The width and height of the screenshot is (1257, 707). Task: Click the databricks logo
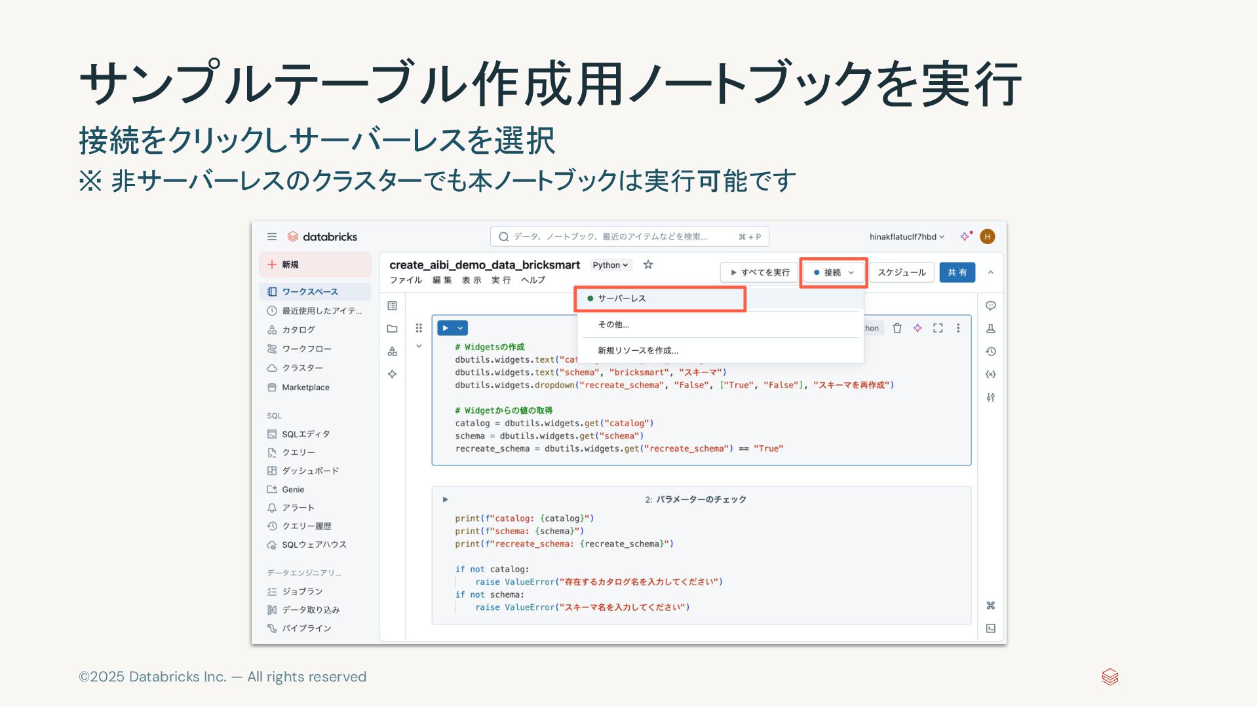coord(322,236)
